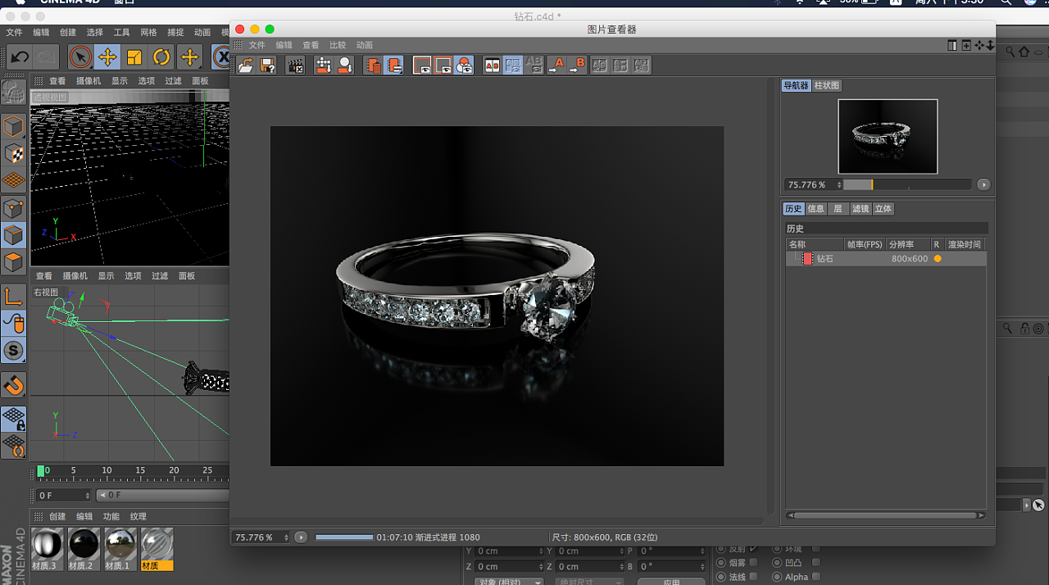Viewport: 1049px width, 585px height.
Task: Open 创建 menu in material manager
Action: tap(57, 516)
